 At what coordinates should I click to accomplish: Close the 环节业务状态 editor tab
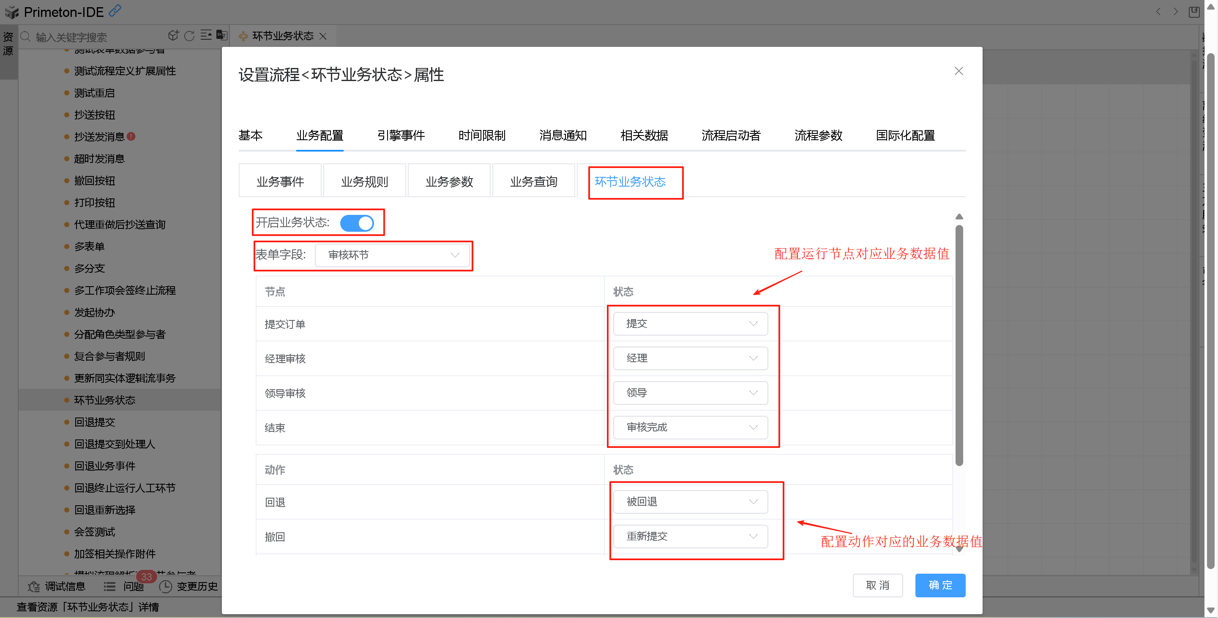pyautogui.click(x=323, y=36)
